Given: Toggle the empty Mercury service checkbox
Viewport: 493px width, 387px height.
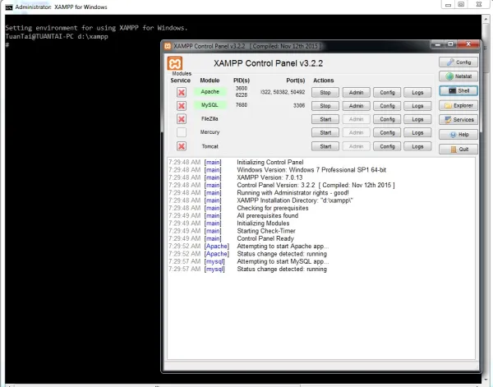Looking at the screenshot, I should tap(182, 132).
